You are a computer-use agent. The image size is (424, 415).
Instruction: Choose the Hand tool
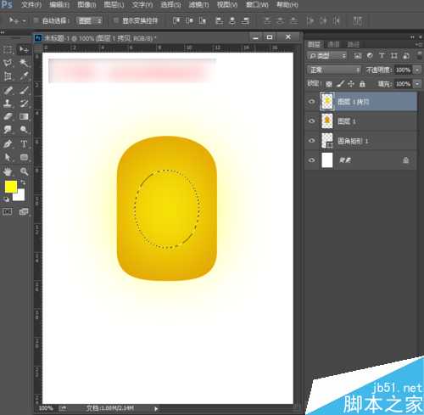pyautogui.click(x=8, y=171)
